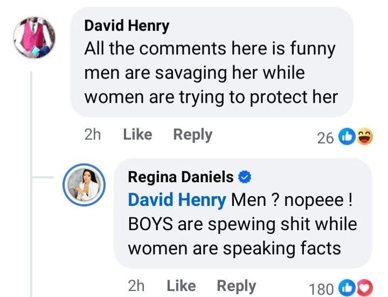This screenshot has width=388, height=297.
Task: Open the Regina Daniels author name link
Action: click(181, 177)
